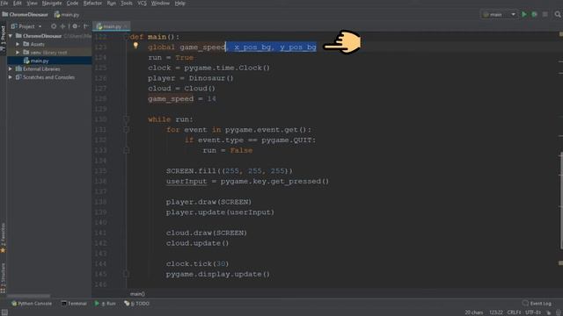The width and height of the screenshot is (563, 316).
Task: Click the Stop button in toolbar
Action: (x=545, y=14)
